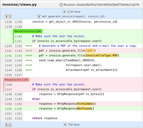This screenshot has width=143, height=128.
Task: Click indentation marker on line 1142
Action: click(x=29, y=46)
